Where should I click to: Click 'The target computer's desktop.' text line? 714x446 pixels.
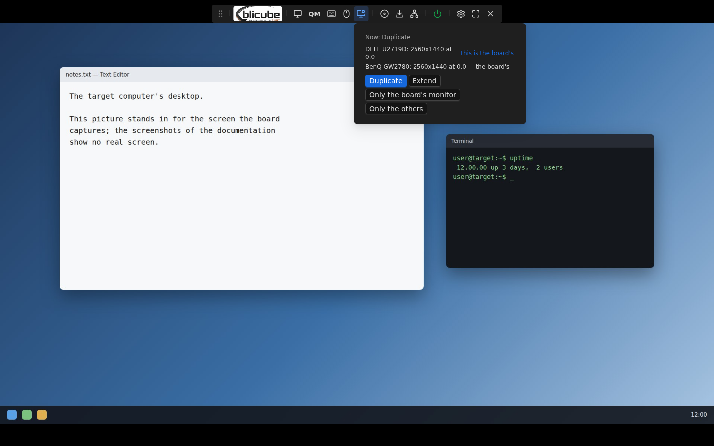tap(136, 96)
